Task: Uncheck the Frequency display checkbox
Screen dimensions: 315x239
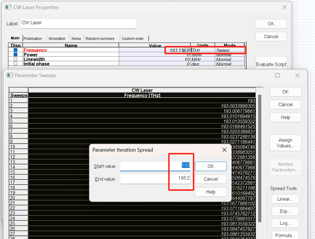Action: coord(15,50)
